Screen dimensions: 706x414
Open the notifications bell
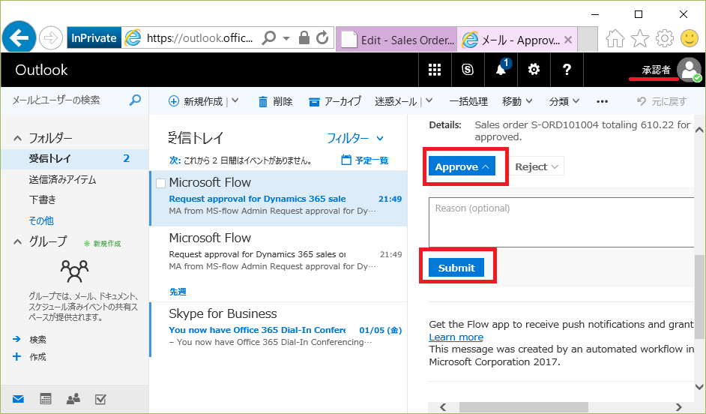click(501, 70)
